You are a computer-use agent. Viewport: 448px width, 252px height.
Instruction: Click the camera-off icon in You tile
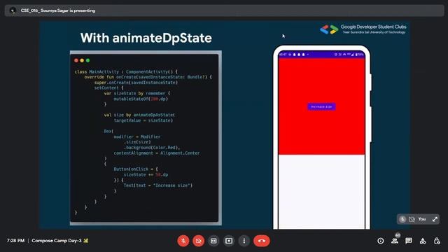tap(412, 219)
